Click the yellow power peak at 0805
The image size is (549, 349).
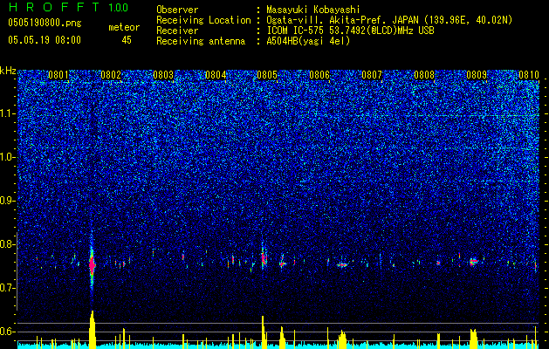point(263,332)
